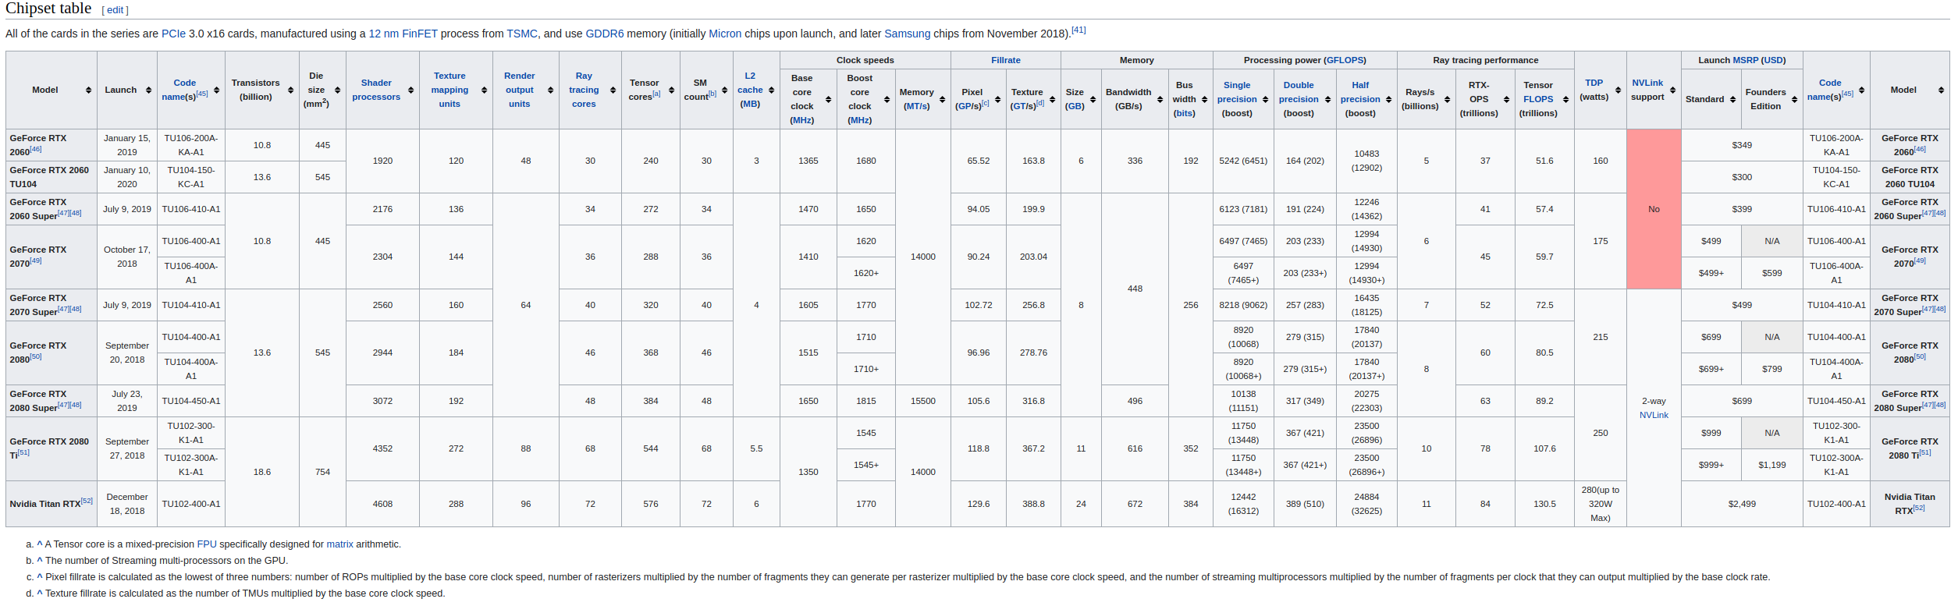Sort by SM count column arrows
The height and width of the screenshot is (606, 1958).
pos(724,90)
